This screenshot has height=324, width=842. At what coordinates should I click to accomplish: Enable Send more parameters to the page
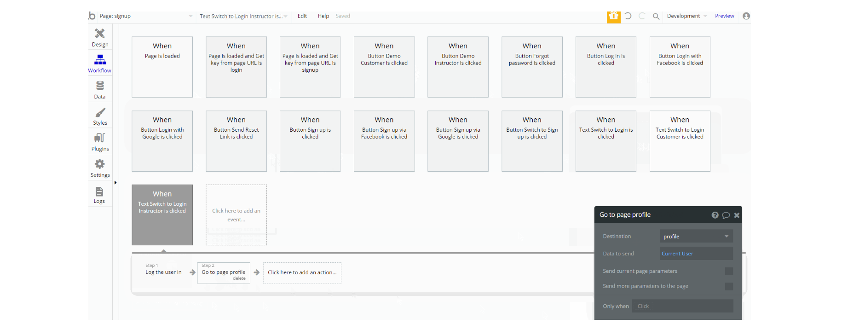click(x=729, y=286)
